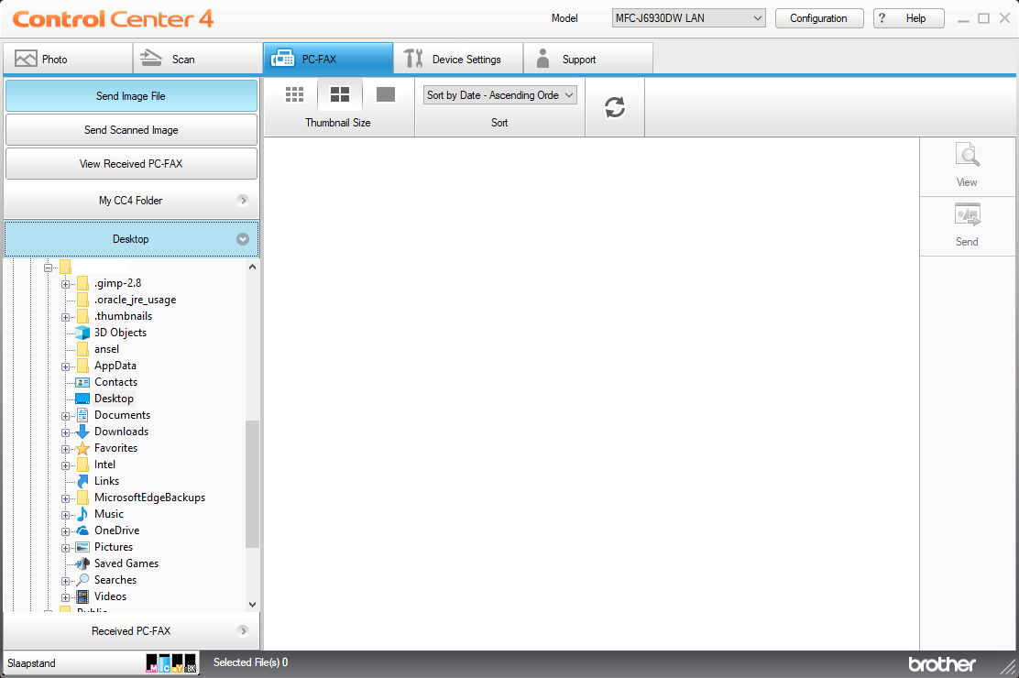Image resolution: width=1019 pixels, height=678 pixels.
Task: Click the Send fax icon
Action: click(967, 214)
